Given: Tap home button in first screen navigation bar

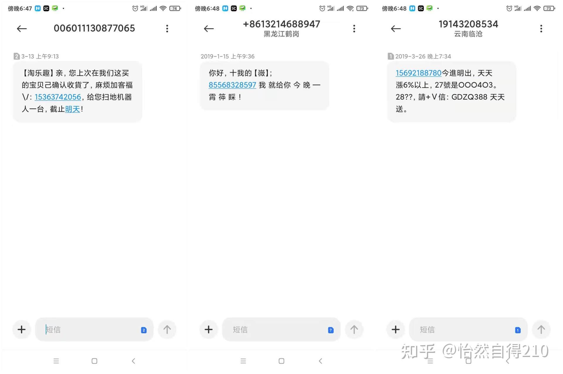Looking at the screenshot, I should point(94,361).
